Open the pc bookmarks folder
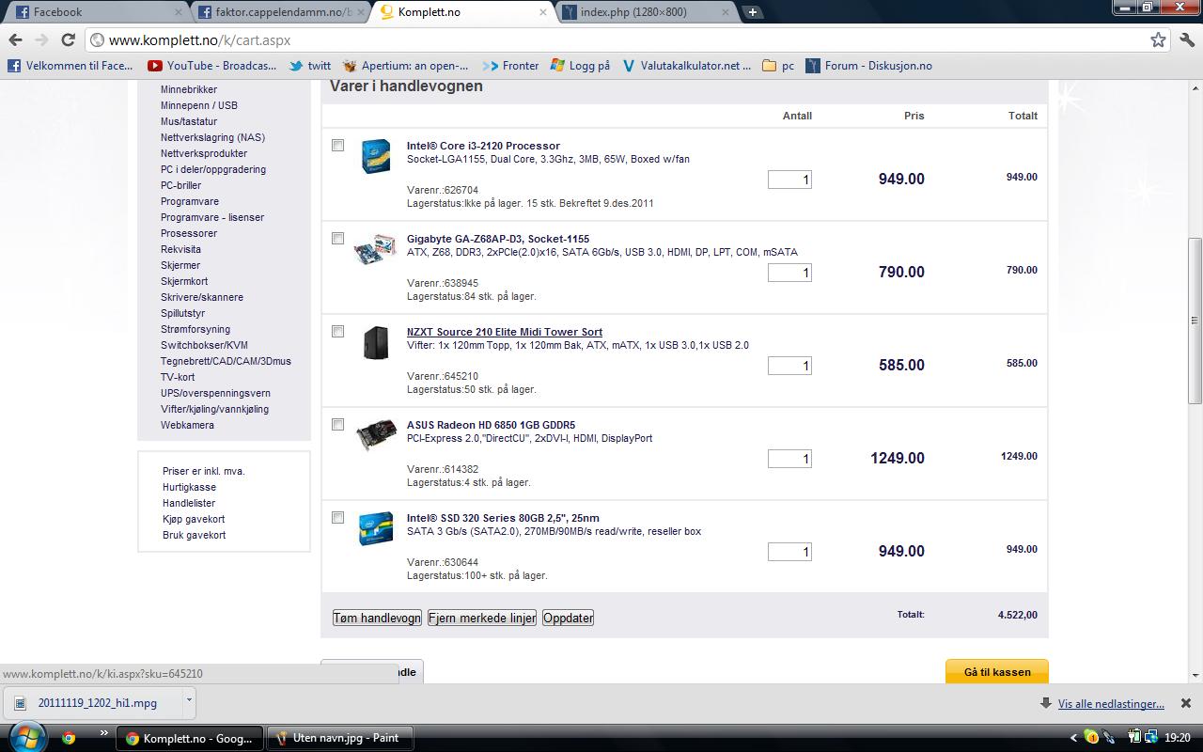 [x=778, y=66]
